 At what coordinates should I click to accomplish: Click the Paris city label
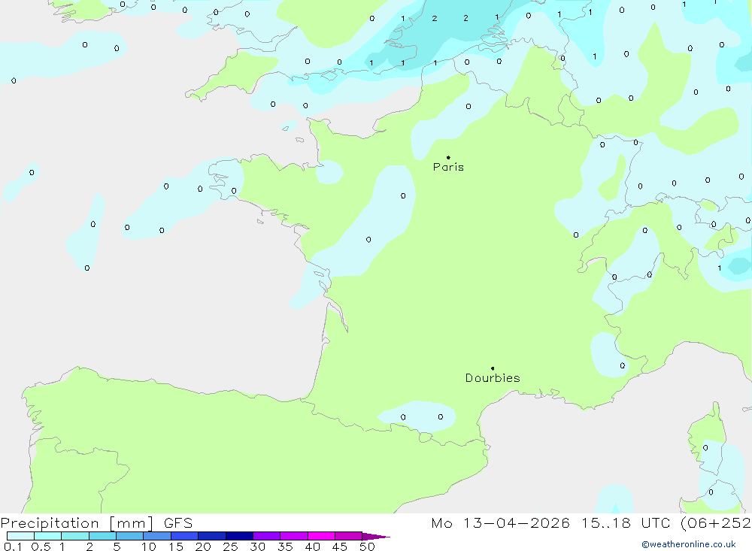tap(448, 167)
